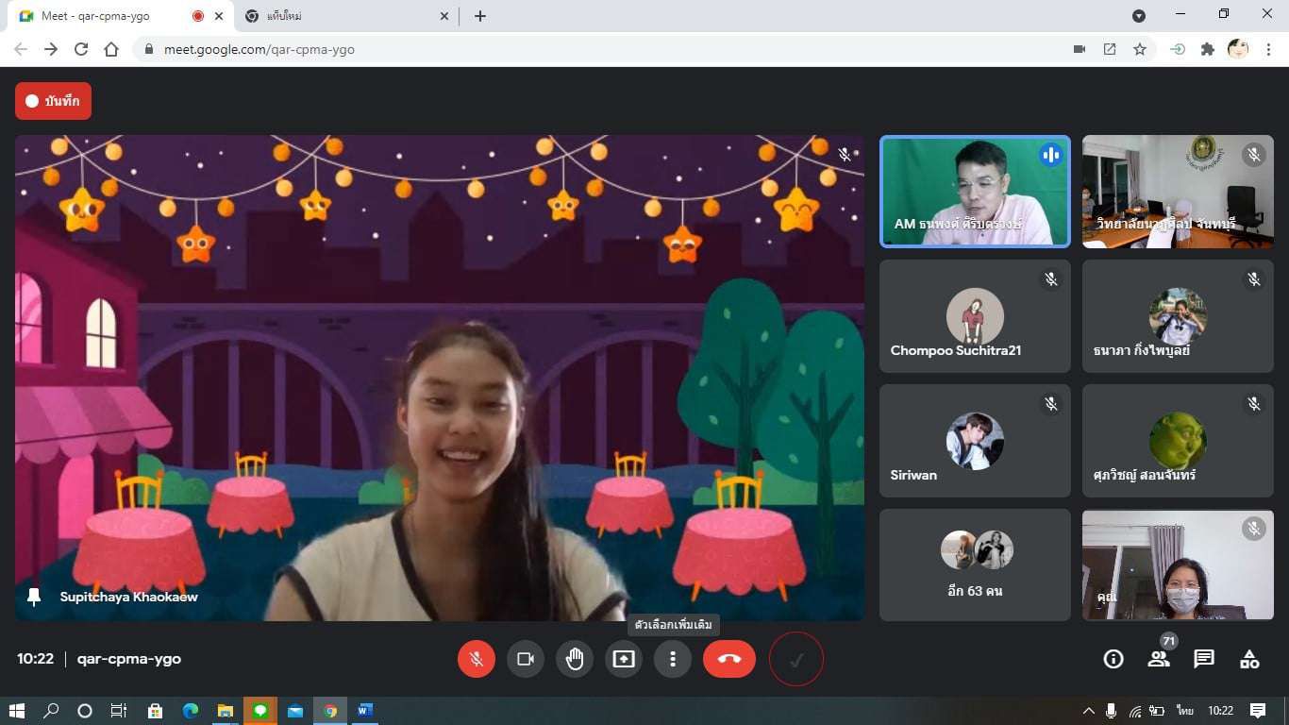Open a new browser tab
Screen dimensions: 1289x725
coord(480,16)
